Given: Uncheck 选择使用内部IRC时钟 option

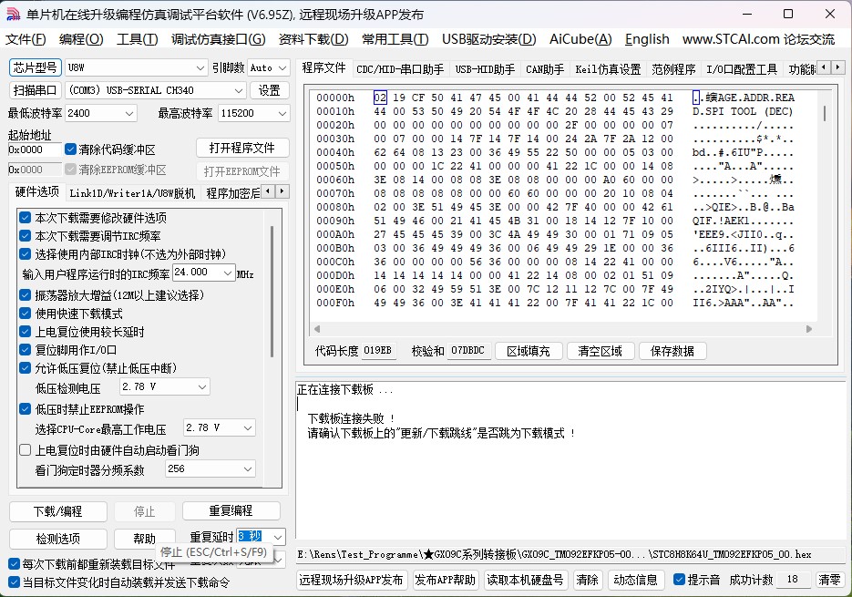Looking at the screenshot, I should [25, 254].
